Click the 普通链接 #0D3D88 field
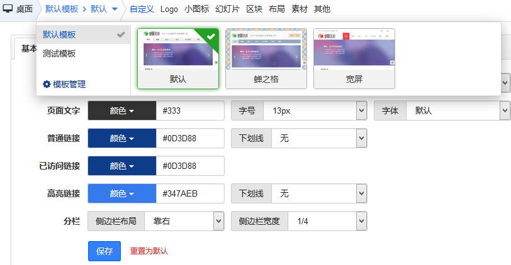511x265 pixels. click(x=190, y=138)
